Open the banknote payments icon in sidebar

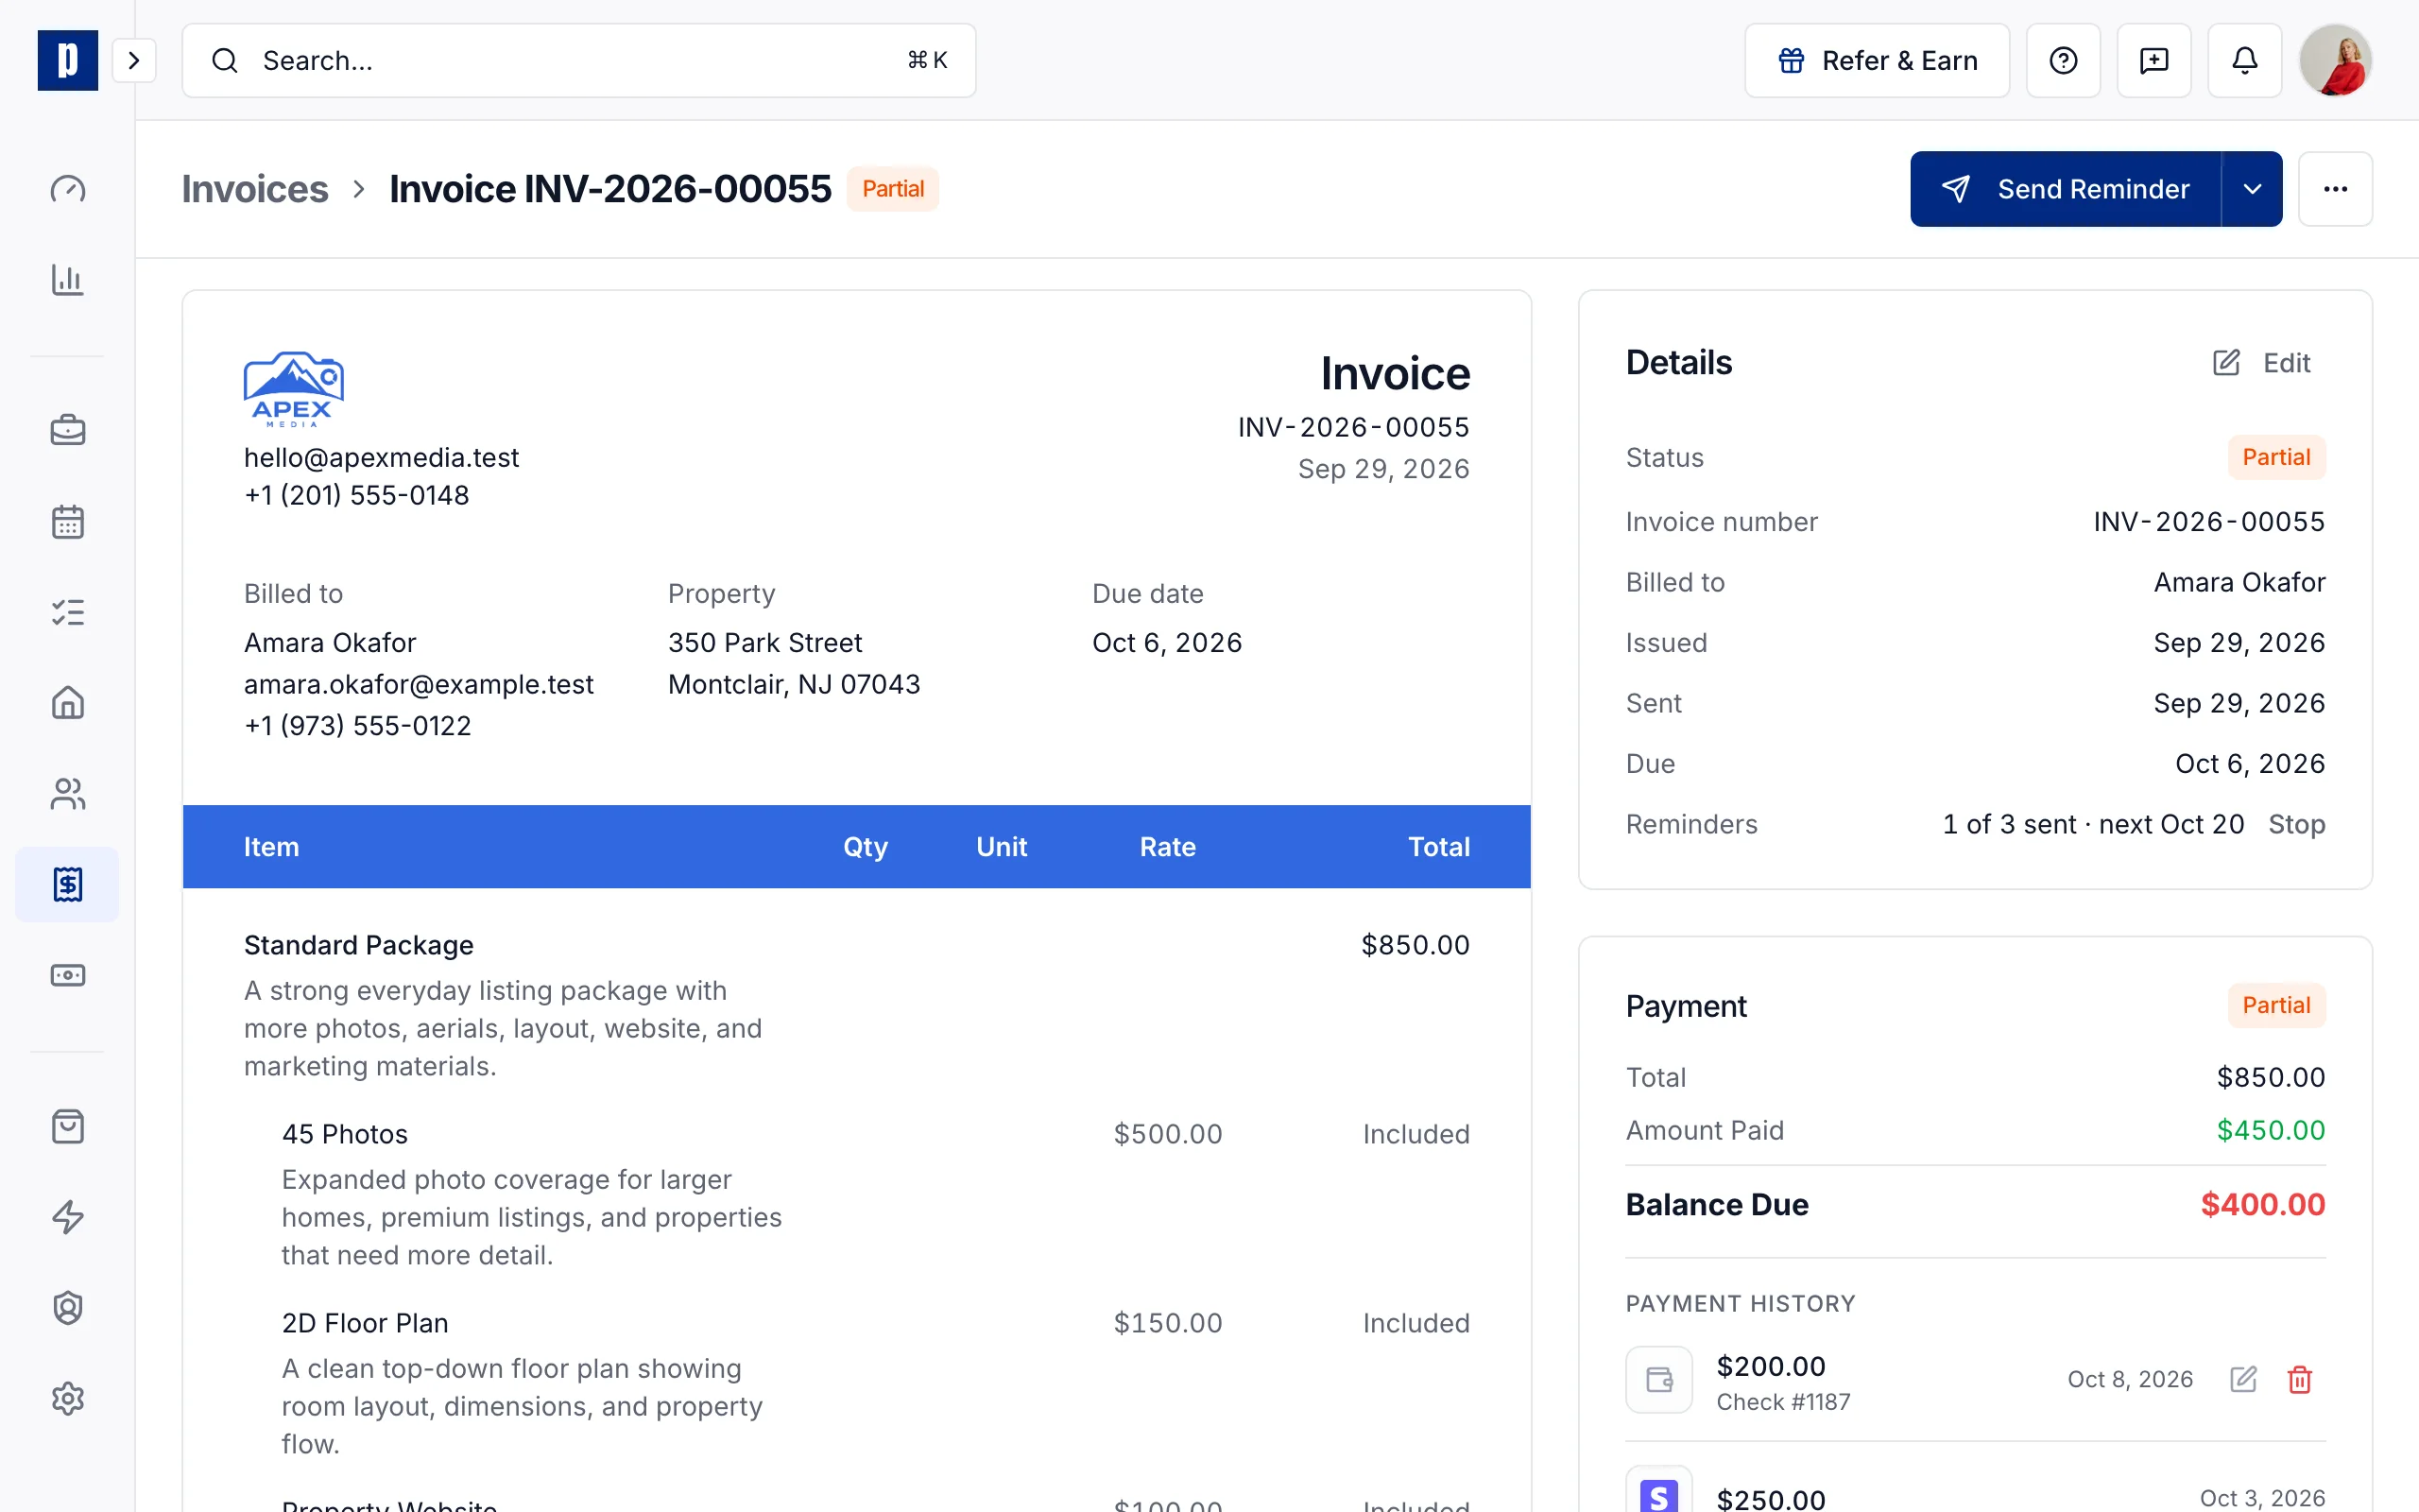pyautogui.click(x=67, y=975)
